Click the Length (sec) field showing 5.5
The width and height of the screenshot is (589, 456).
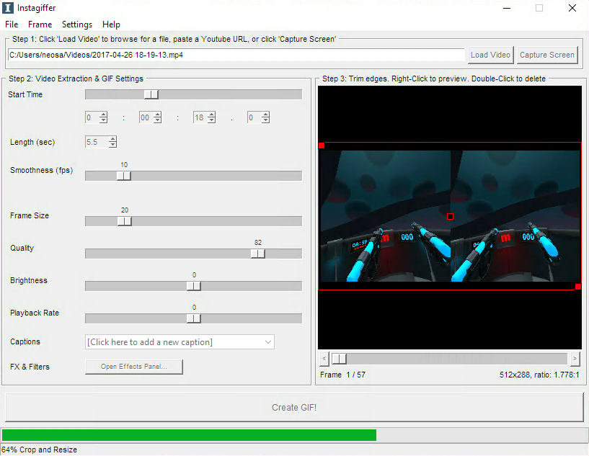(x=97, y=142)
